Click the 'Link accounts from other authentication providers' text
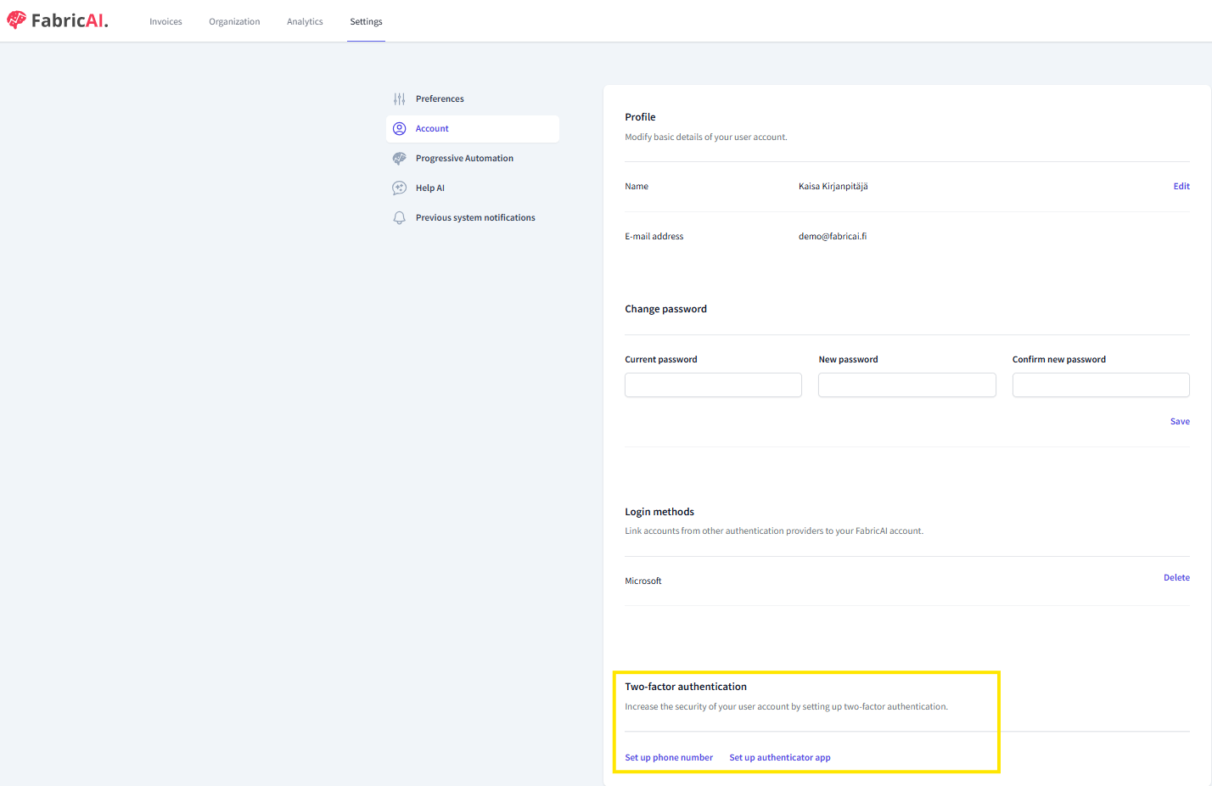Screen dimensions: 1212x786 tap(774, 531)
